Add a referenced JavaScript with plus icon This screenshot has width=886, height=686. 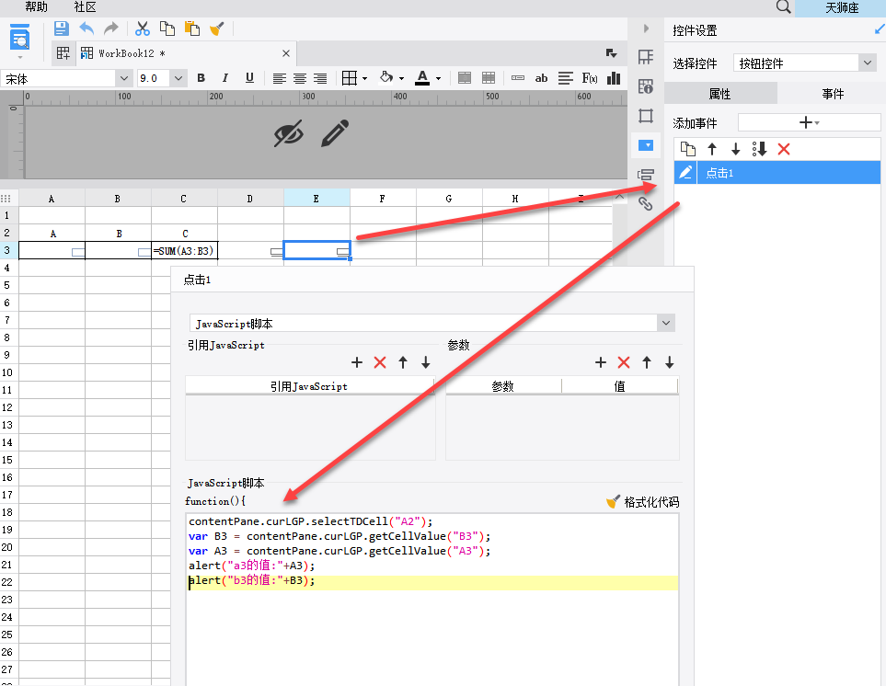(x=357, y=362)
